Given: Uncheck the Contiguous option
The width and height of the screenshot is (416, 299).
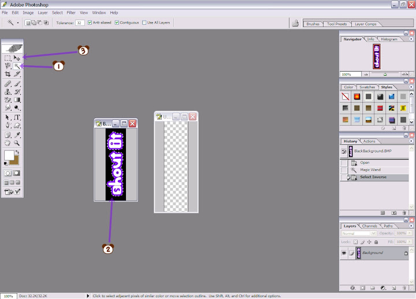Looking at the screenshot, I should [117, 23].
